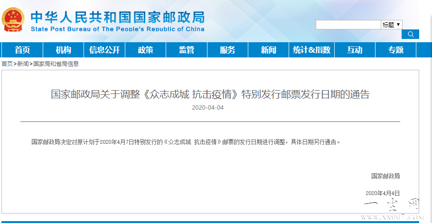The width and height of the screenshot is (432, 223).
Task: Select the 监管 menu item
Action: pos(187,50)
